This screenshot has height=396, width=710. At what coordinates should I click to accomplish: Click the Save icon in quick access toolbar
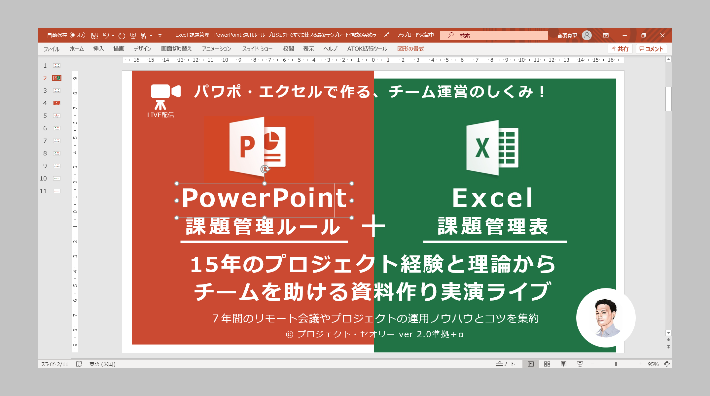pos(94,35)
